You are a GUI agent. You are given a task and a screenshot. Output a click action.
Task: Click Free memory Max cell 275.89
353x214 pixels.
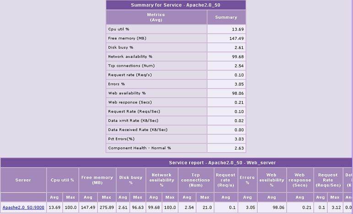pyautogui.click(x=107, y=208)
